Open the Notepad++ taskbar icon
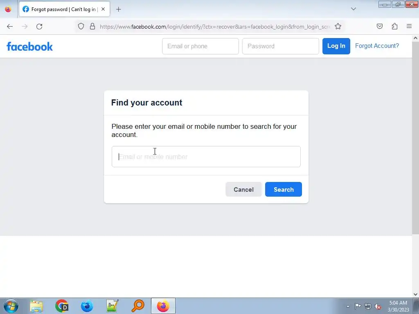The width and height of the screenshot is (419, 314). point(113,306)
